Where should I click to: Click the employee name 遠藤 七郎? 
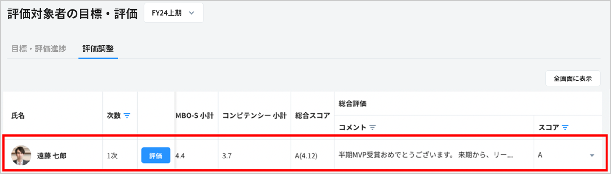click(x=52, y=156)
